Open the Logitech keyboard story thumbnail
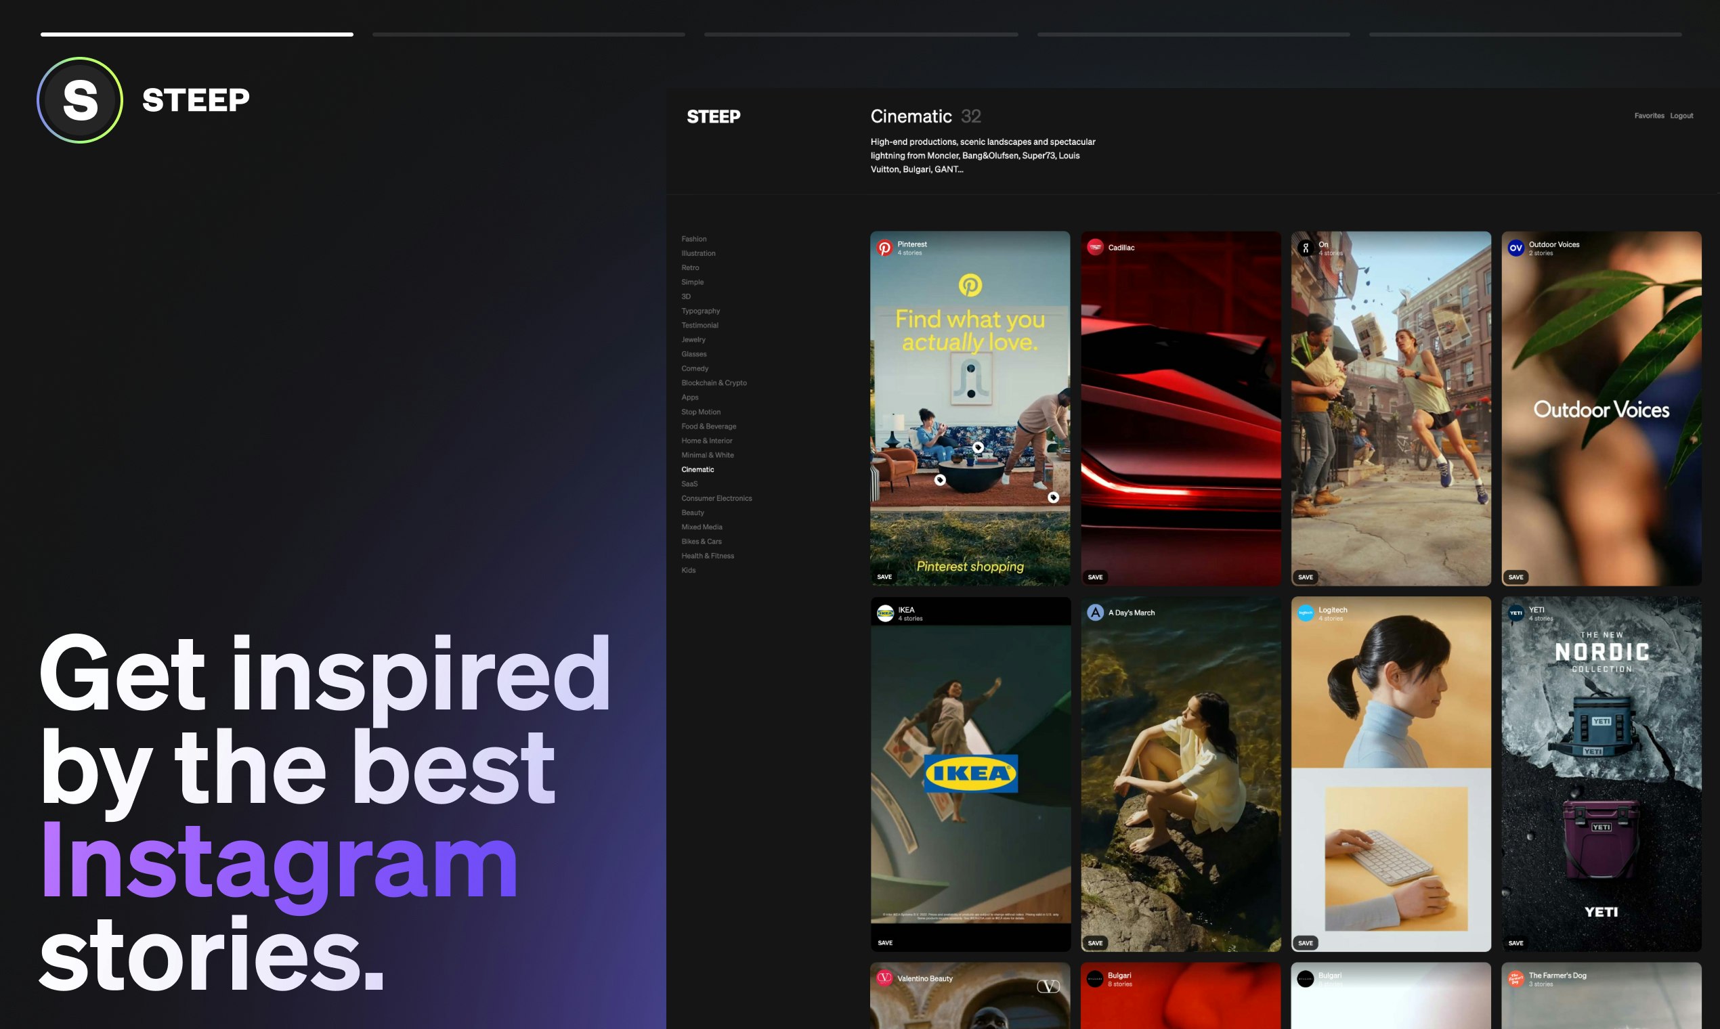The image size is (1720, 1029). [1391, 774]
